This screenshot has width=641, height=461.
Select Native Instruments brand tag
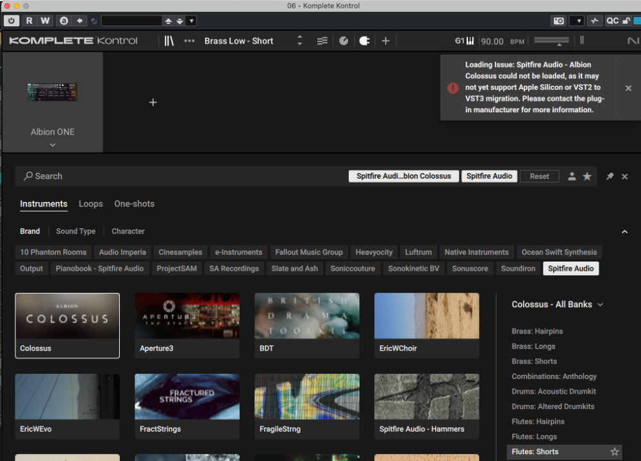476,252
